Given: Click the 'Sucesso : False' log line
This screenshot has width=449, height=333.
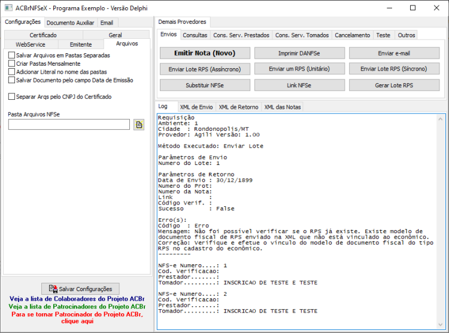Looking at the screenshot, I should coord(196,209).
